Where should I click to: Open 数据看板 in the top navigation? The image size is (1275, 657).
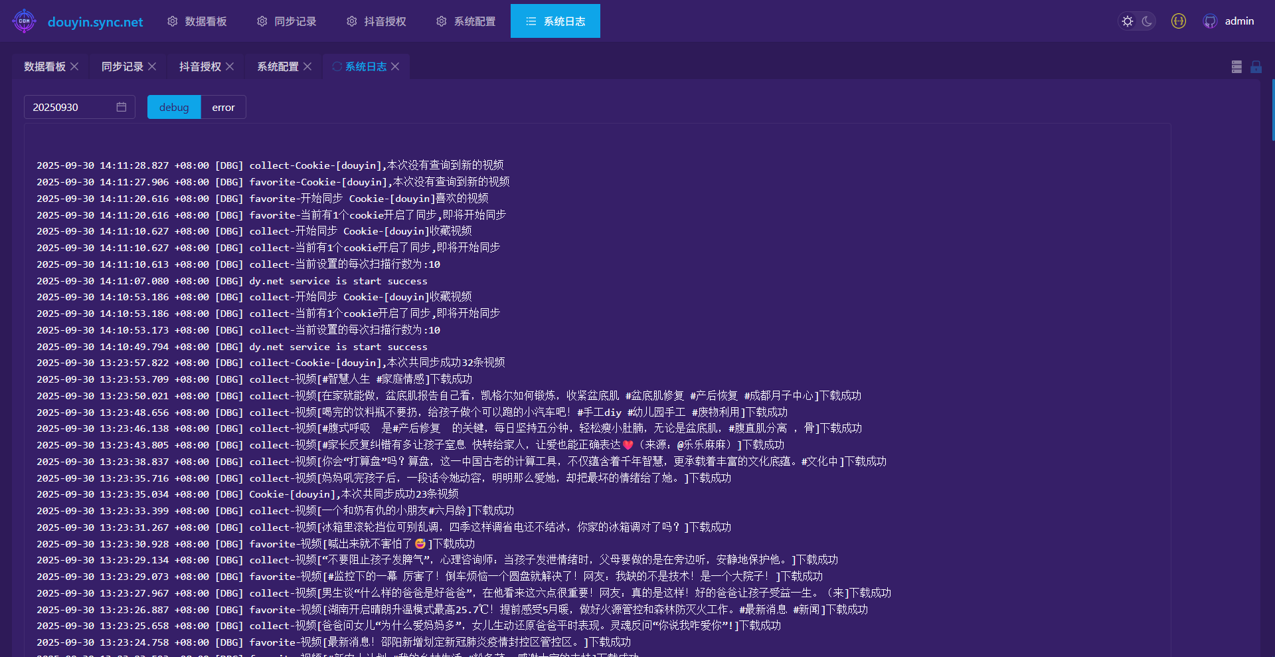click(x=197, y=21)
